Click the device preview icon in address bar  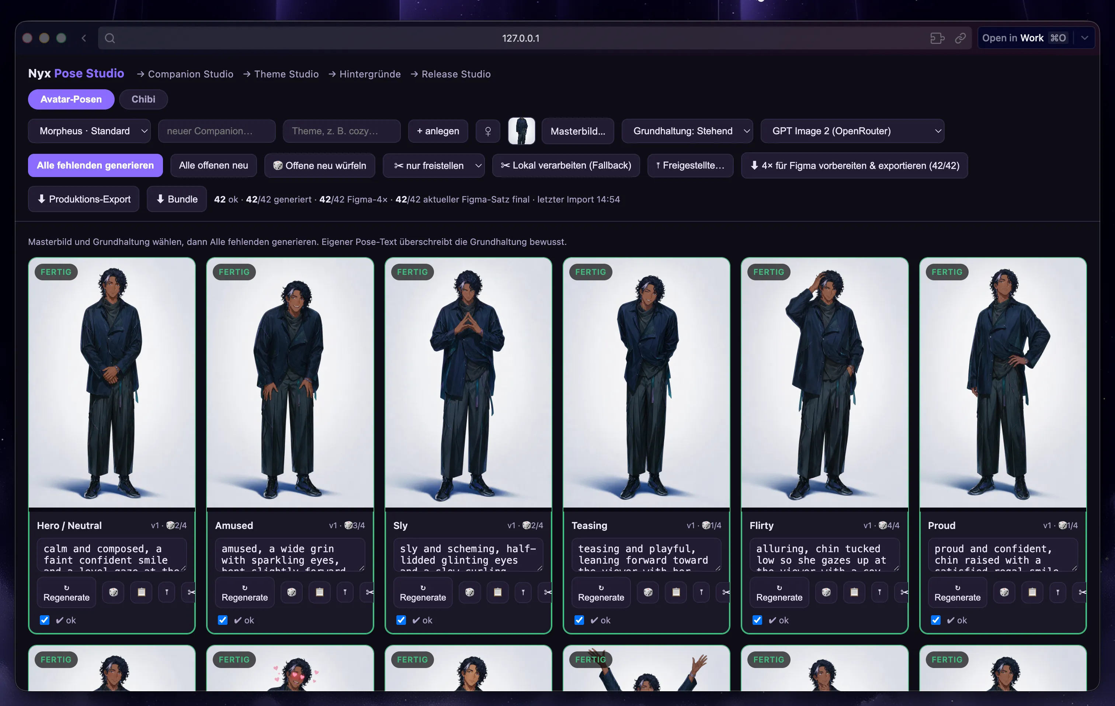click(937, 38)
